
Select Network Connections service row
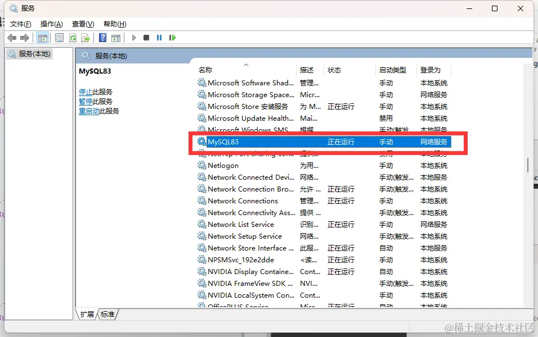[x=324, y=201]
